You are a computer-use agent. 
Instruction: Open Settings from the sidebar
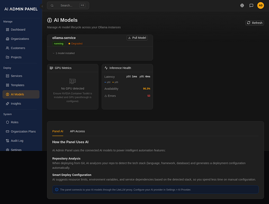point(21,149)
